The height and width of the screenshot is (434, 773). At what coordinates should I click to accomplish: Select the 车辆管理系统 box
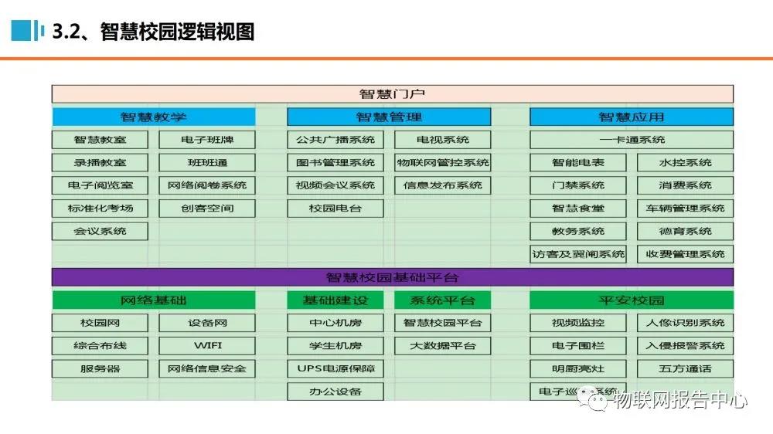(685, 209)
